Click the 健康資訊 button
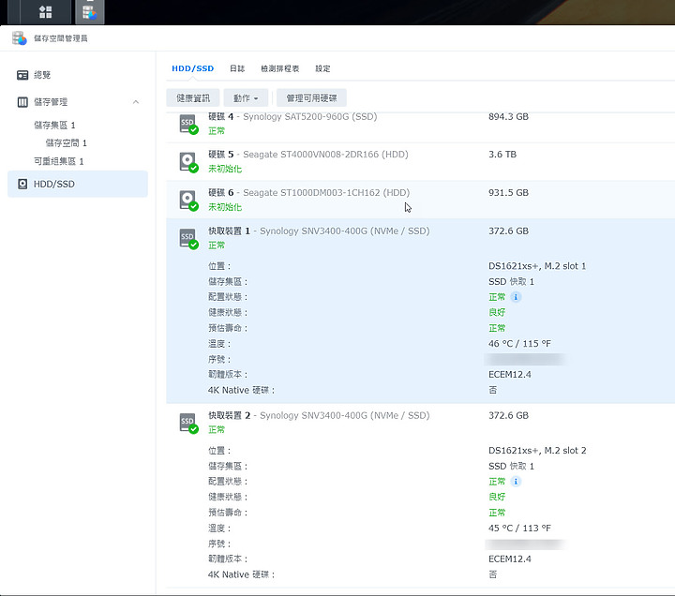Image resolution: width=675 pixels, height=596 pixels. [x=193, y=98]
